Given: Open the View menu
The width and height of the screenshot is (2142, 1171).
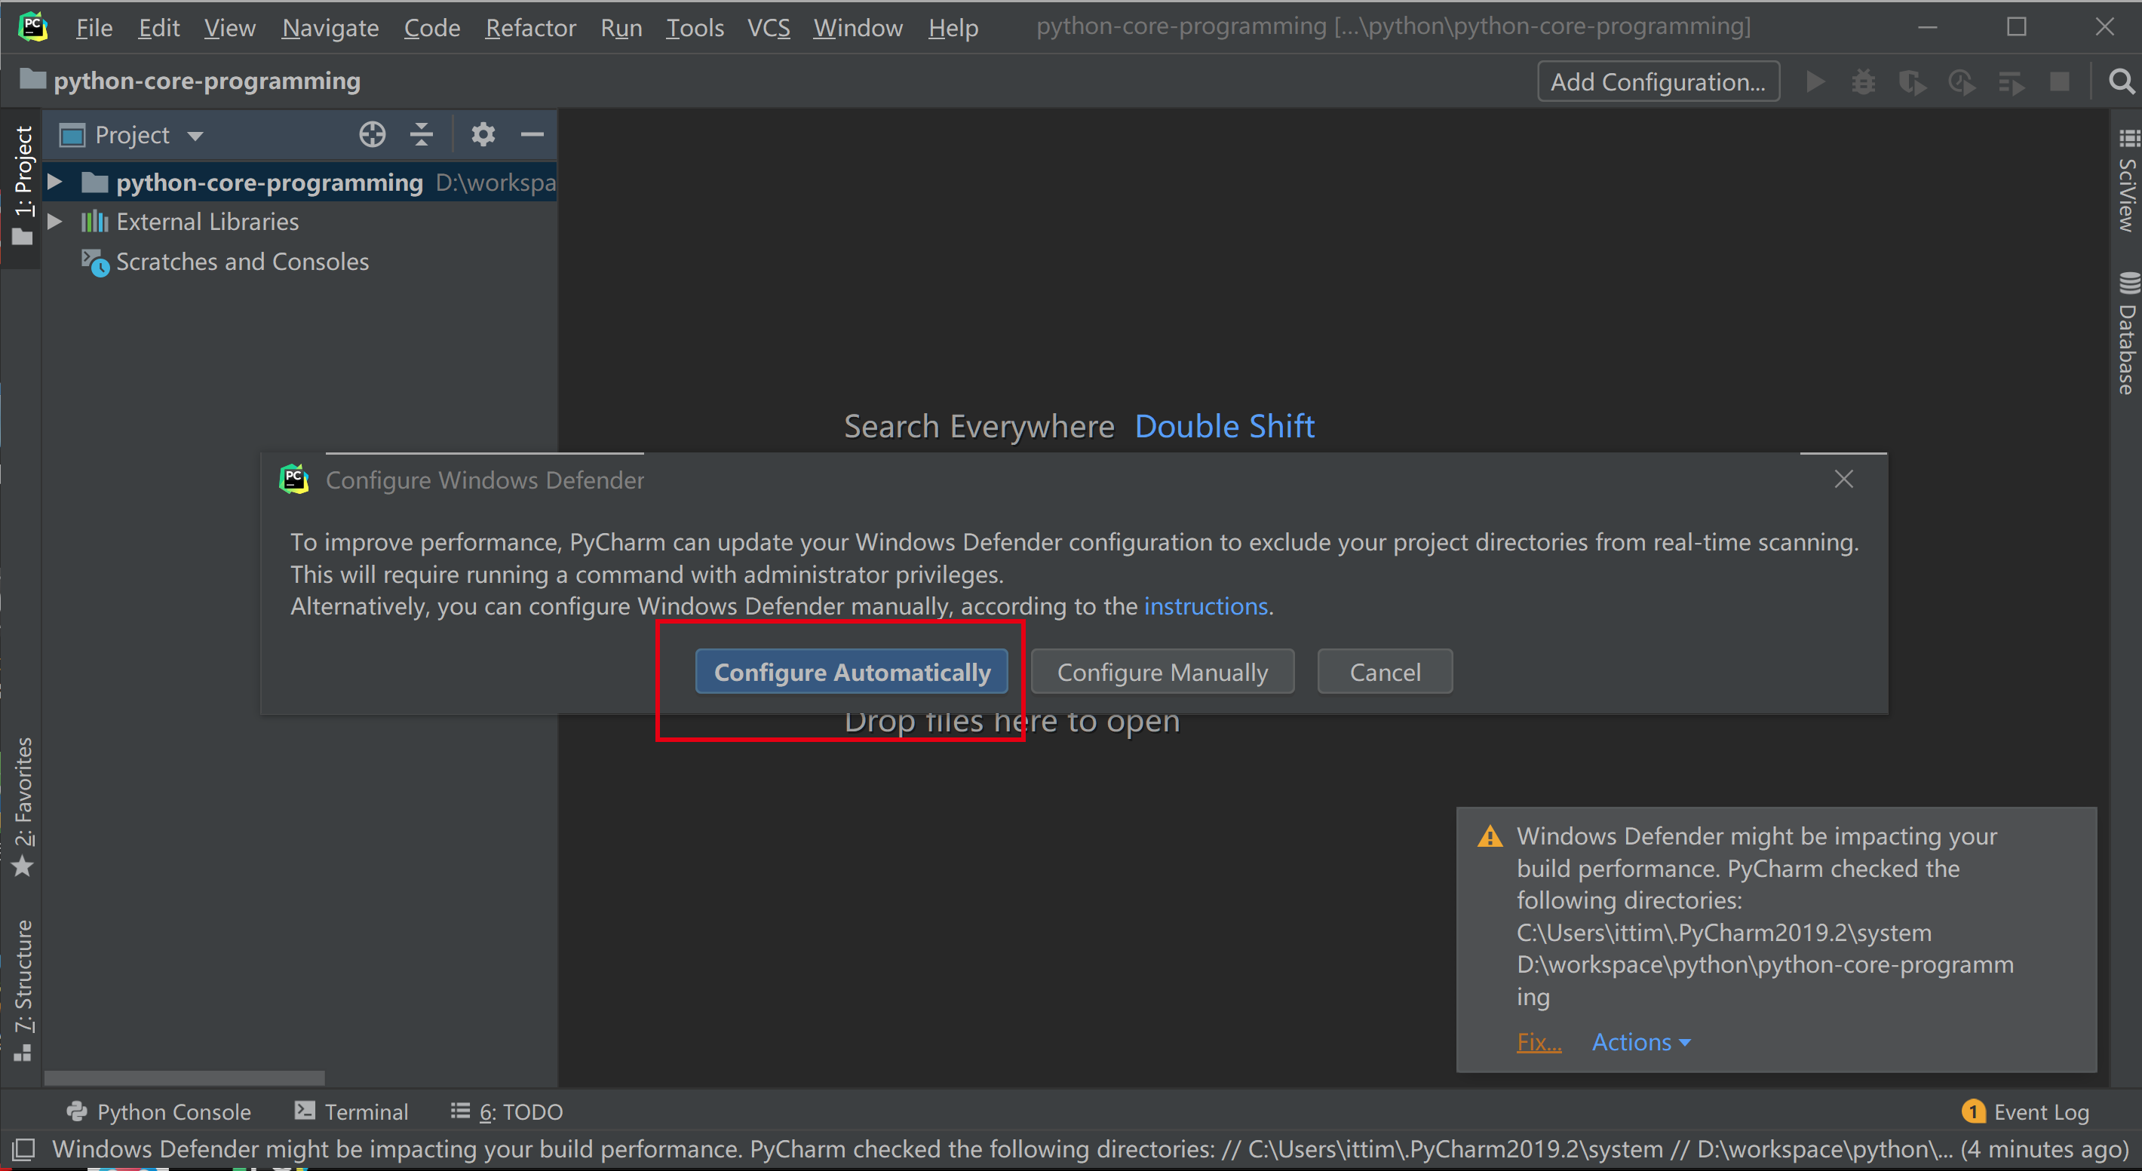Looking at the screenshot, I should (x=229, y=27).
